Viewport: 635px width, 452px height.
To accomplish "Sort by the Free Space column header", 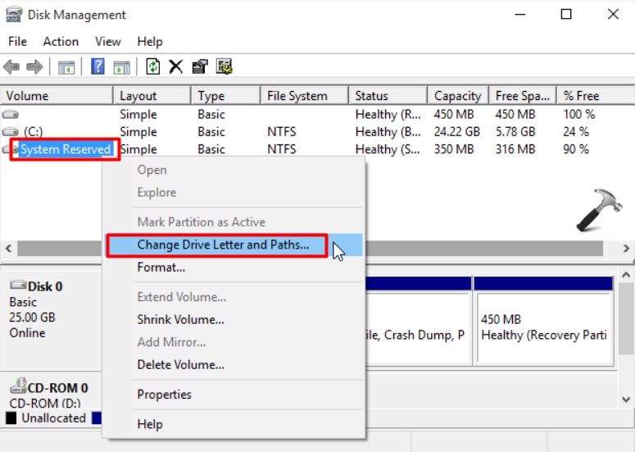I will tap(524, 96).
